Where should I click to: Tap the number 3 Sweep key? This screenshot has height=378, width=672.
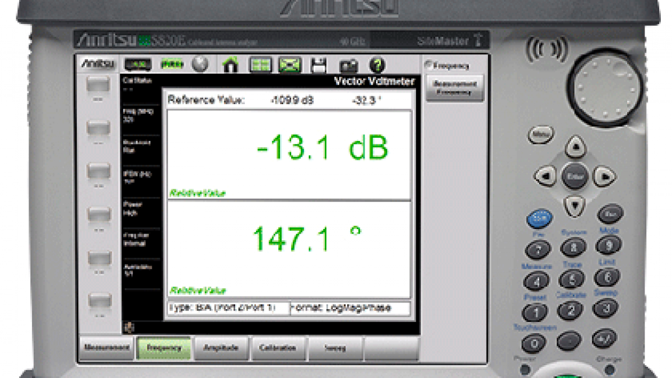point(605,307)
